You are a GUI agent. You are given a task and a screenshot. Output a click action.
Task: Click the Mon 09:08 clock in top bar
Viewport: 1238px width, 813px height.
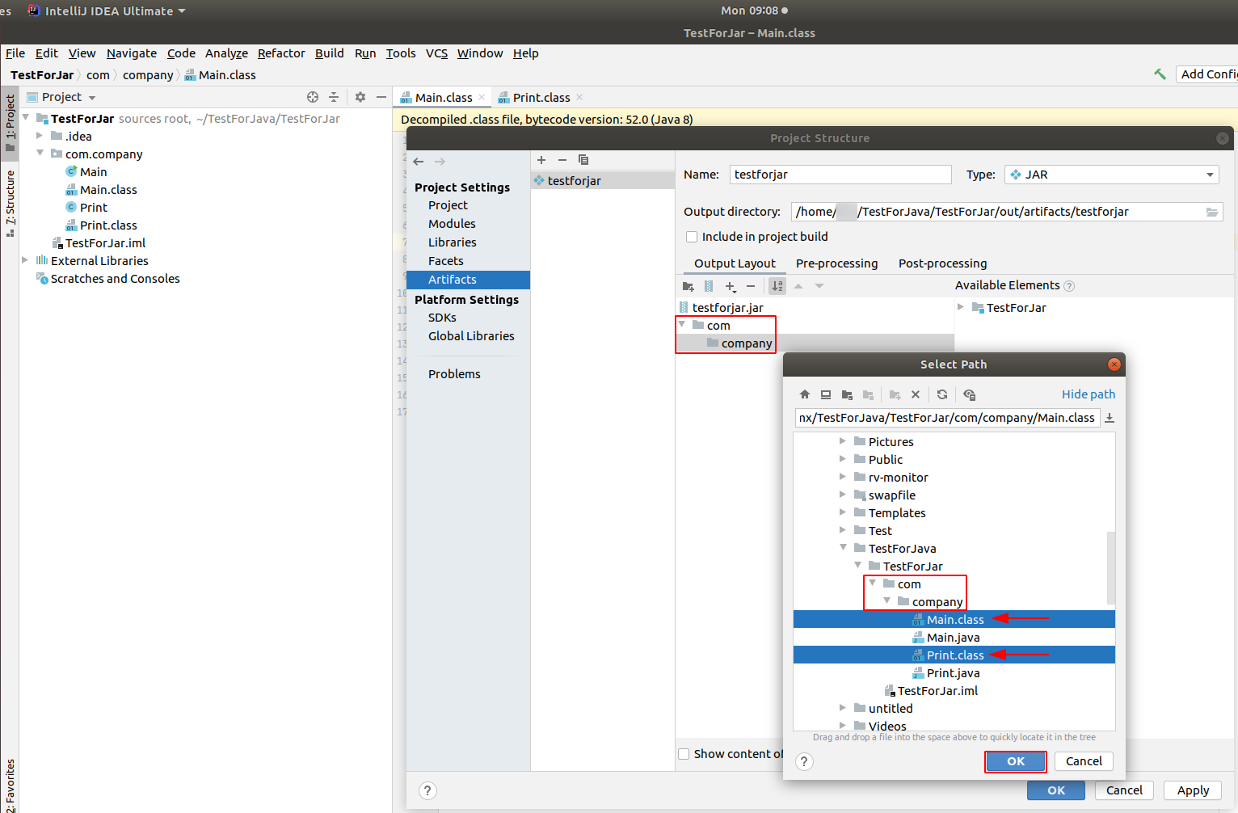[749, 11]
